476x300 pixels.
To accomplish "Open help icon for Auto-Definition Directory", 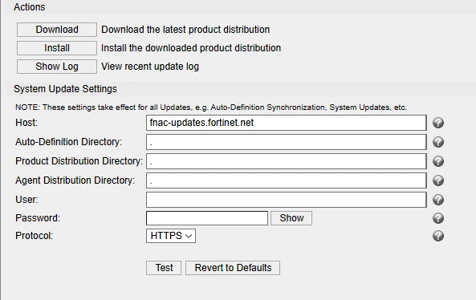I will point(438,142).
